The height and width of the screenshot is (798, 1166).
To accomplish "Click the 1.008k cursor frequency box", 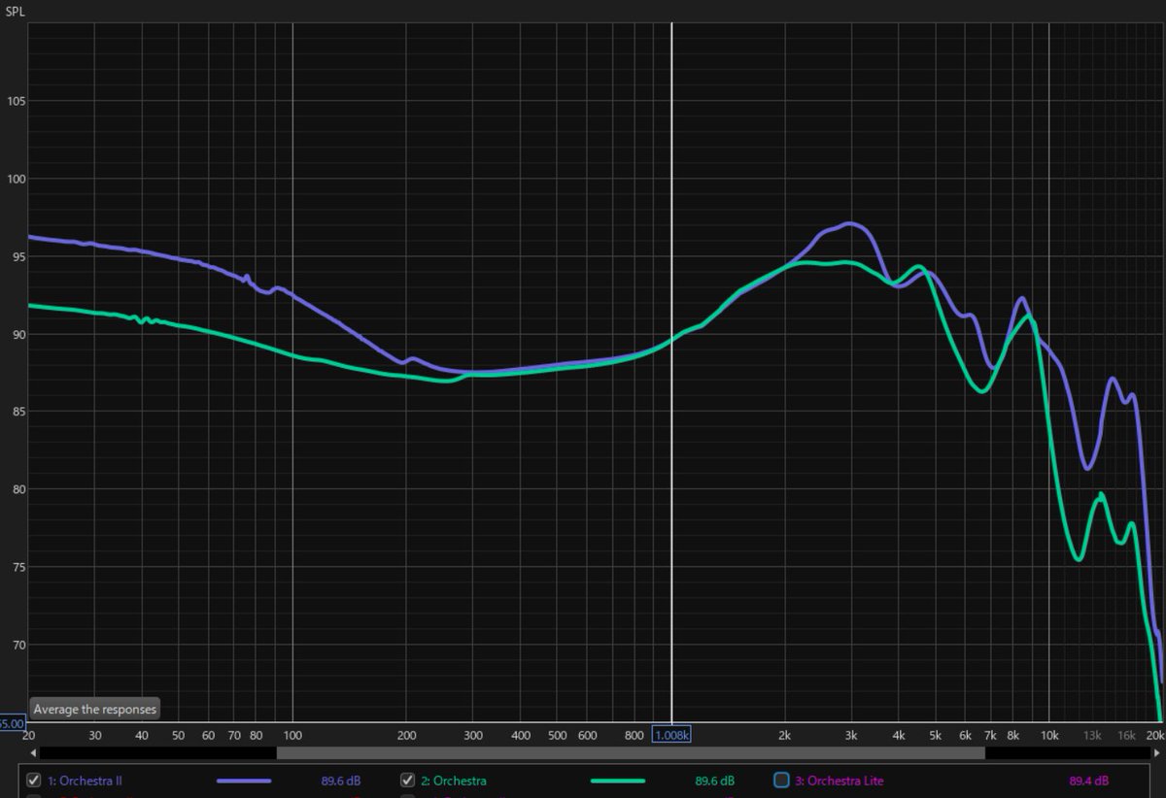I will pyautogui.click(x=671, y=735).
